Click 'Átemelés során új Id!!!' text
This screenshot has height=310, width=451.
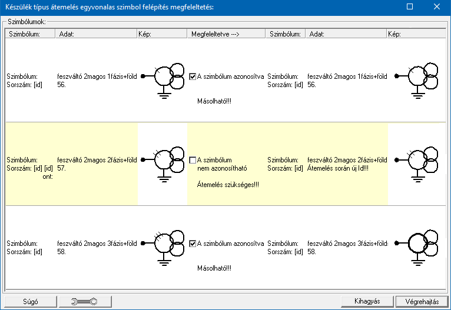(338, 168)
